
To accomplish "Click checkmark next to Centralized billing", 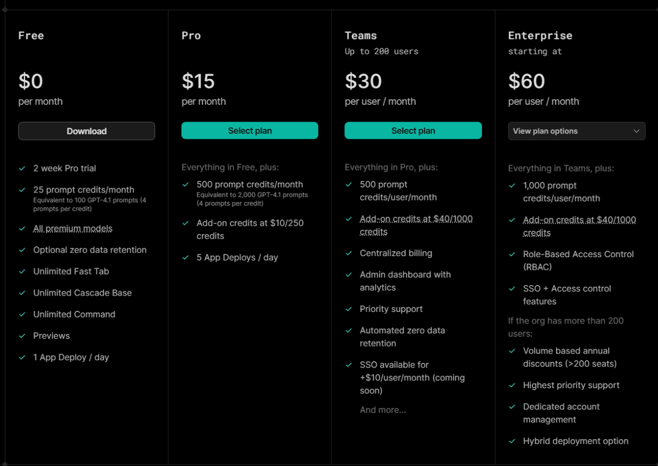I will [x=349, y=253].
